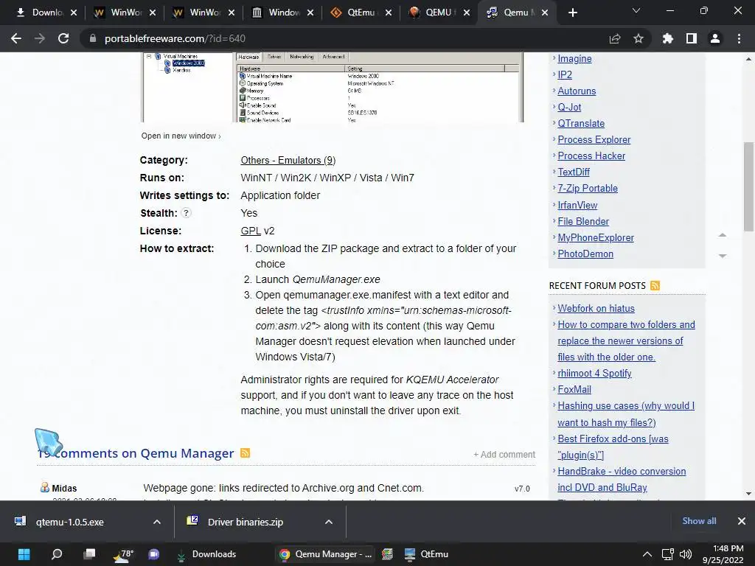Open Task View on taskbar
The height and width of the screenshot is (566, 755).
click(x=89, y=554)
